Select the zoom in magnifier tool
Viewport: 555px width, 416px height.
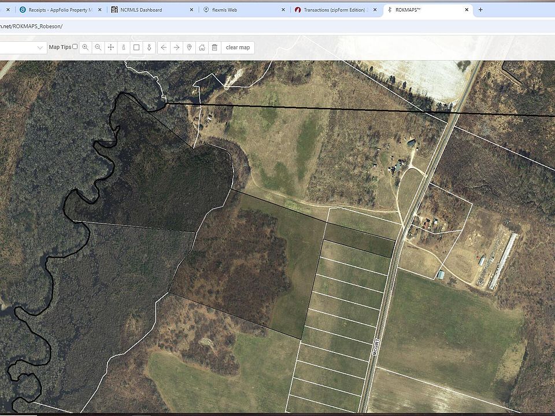pyautogui.click(x=86, y=47)
